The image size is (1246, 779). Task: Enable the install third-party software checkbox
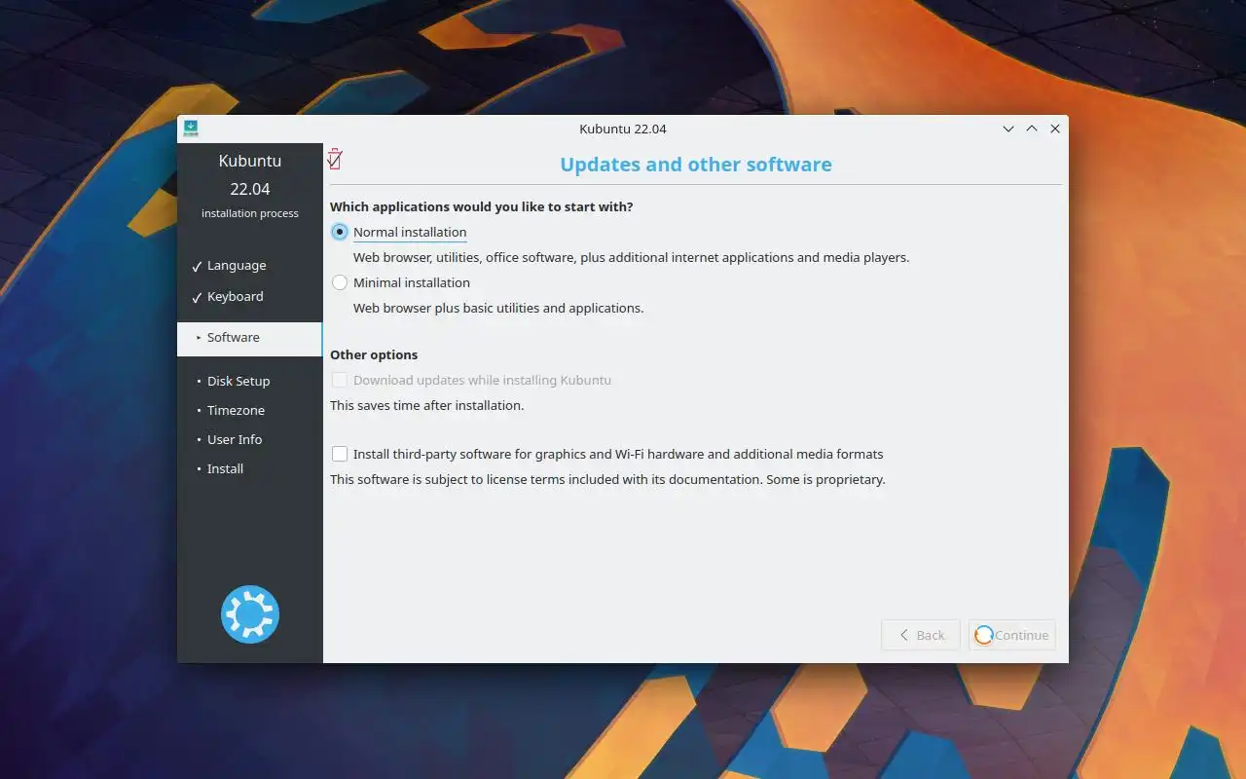pos(340,454)
